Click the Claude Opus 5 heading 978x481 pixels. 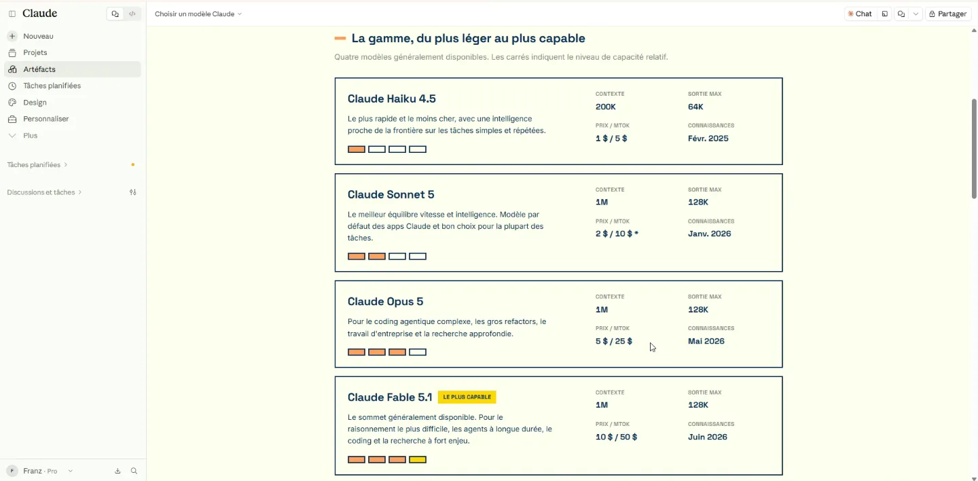click(x=385, y=302)
